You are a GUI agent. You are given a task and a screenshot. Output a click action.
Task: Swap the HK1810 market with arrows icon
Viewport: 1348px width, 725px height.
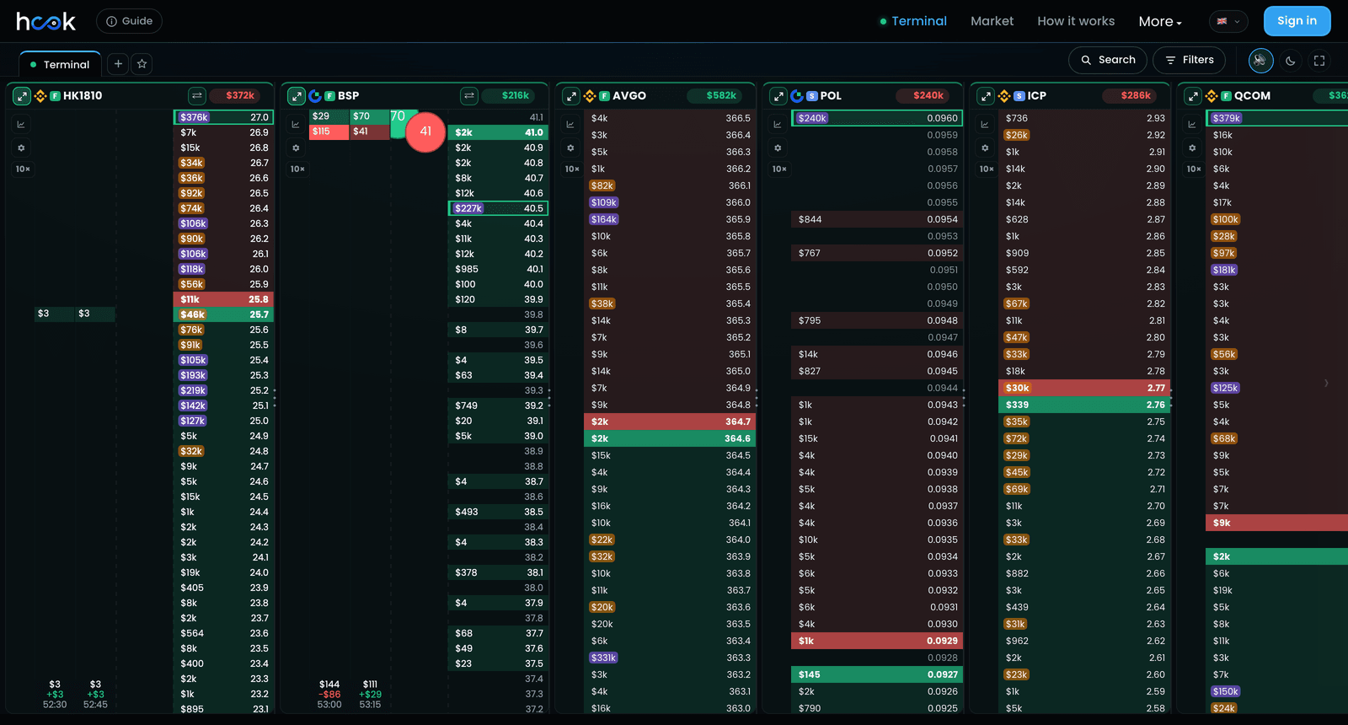[196, 96]
